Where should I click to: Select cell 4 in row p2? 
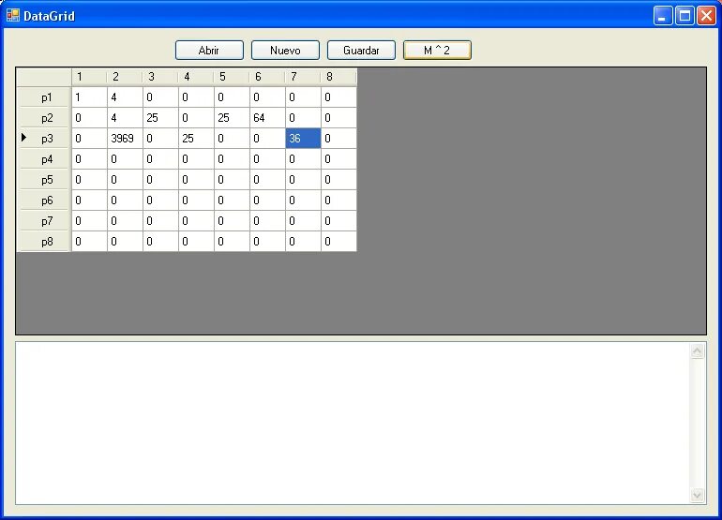[x=125, y=118]
